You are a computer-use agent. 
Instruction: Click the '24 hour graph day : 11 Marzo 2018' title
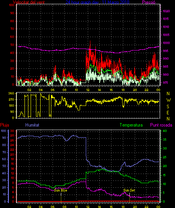point(97,2)
